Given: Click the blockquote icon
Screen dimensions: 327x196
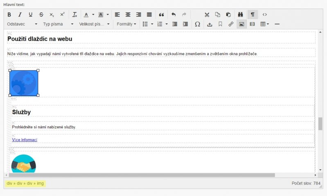Looking at the screenshot, I should coord(161,14).
